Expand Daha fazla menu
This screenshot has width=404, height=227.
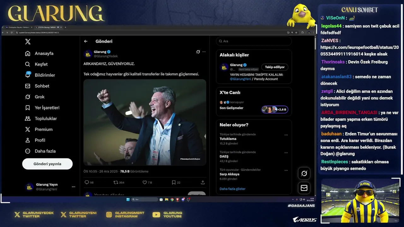[x=40, y=151]
